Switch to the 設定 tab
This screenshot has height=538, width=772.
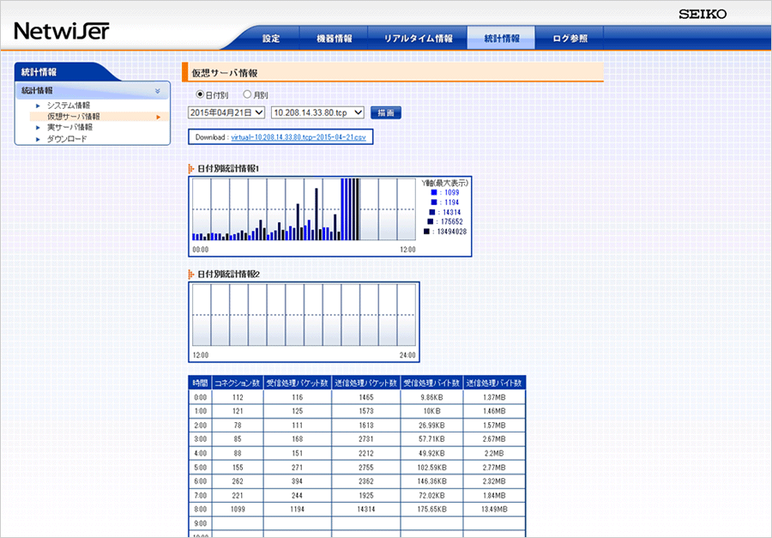tap(271, 39)
